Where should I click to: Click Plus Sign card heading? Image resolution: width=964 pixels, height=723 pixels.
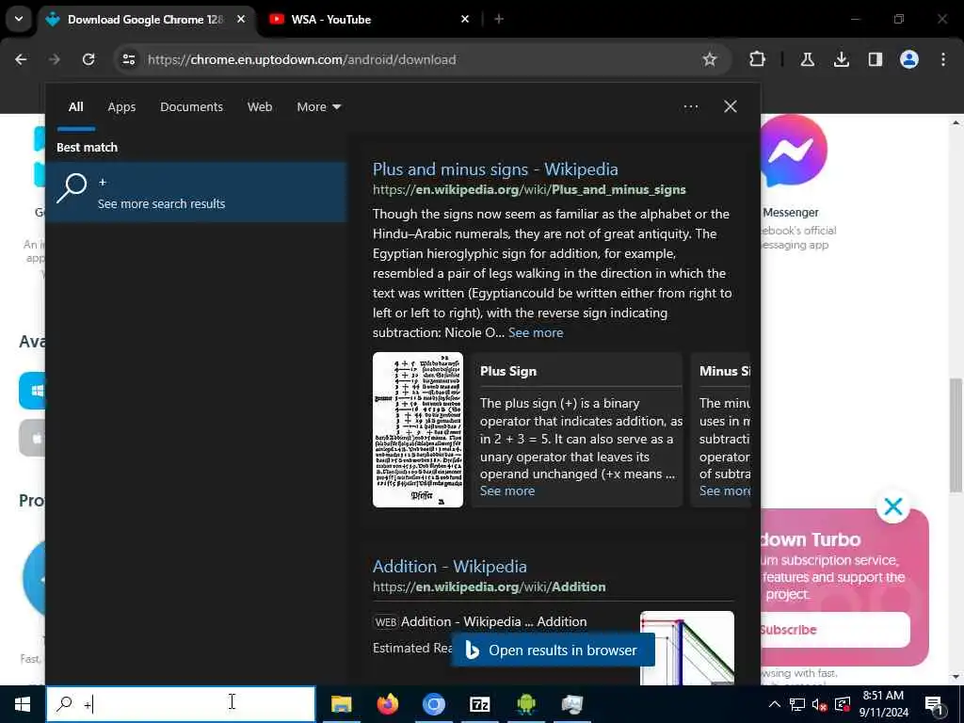pyautogui.click(x=508, y=371)
